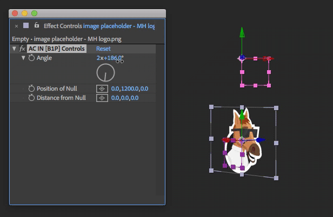
Task: Toggle the fx switch for AC IN Controls
Action: 22,49
